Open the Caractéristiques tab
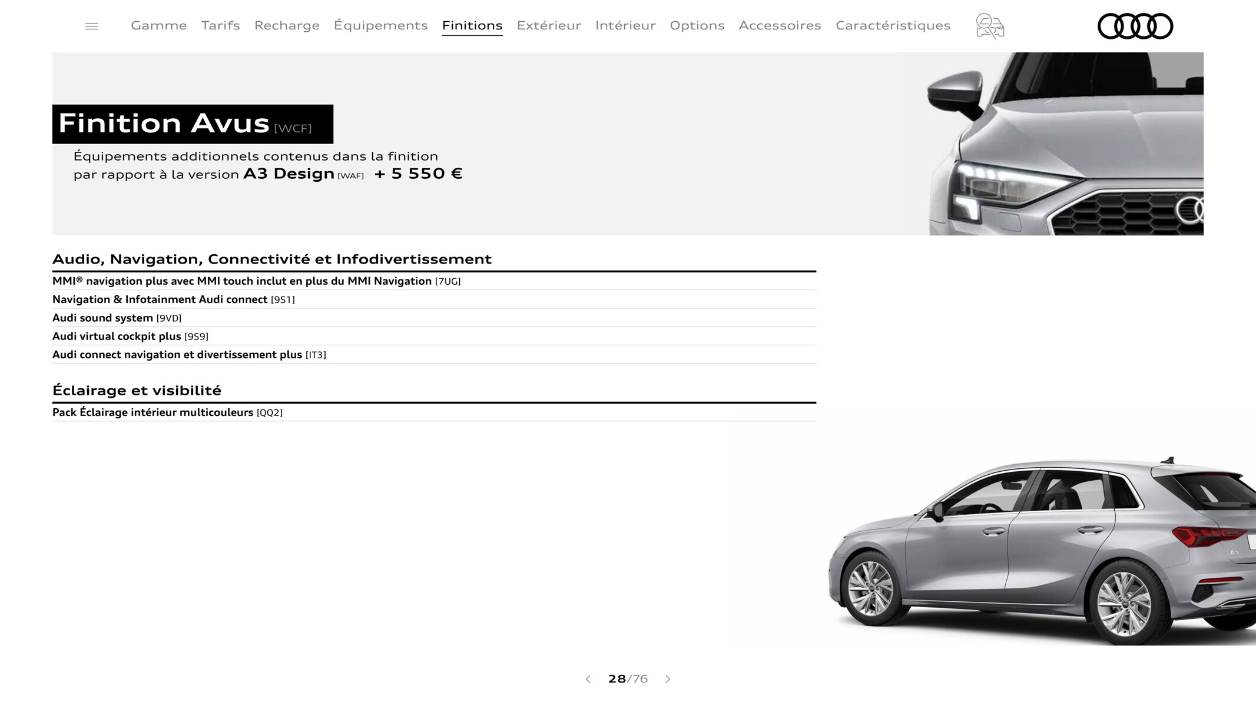 coord(893,25)
